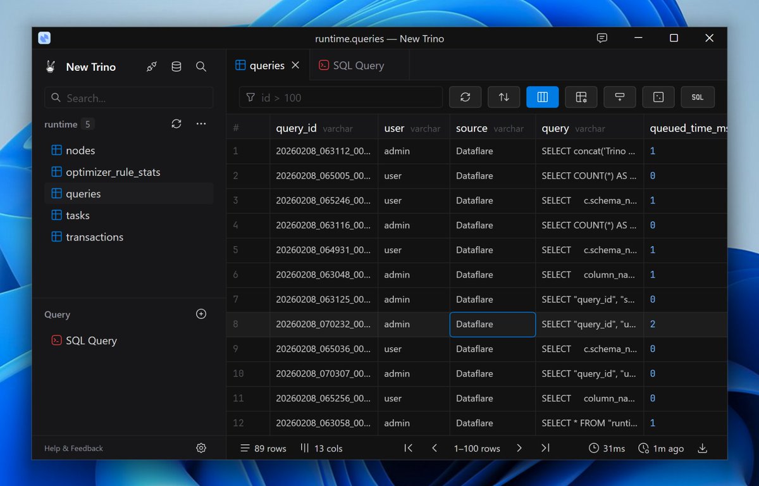Refresh the queries table data
Screen dimensions: 759x486
465,97
